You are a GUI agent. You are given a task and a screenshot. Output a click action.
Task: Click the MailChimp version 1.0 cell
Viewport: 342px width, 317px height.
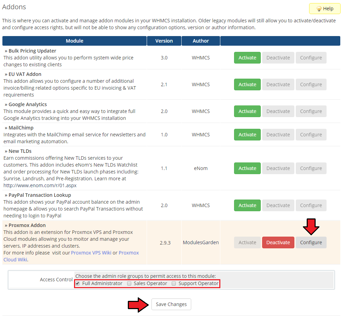[164, 135]
